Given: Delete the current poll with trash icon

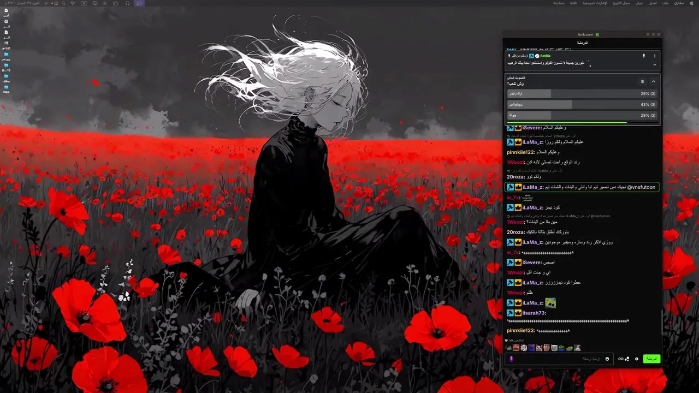Looking at the screenshot, I should [x=642, y=81].
